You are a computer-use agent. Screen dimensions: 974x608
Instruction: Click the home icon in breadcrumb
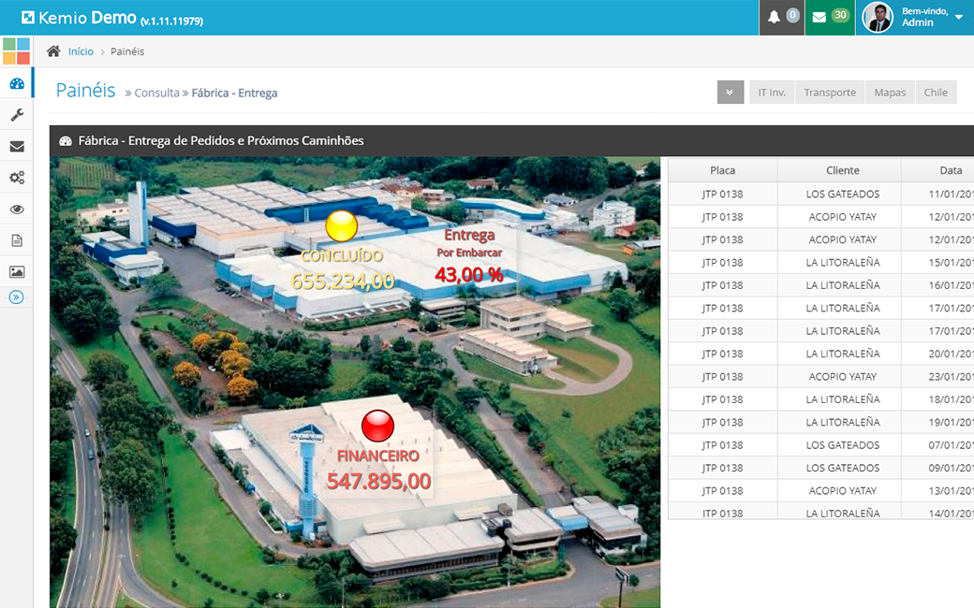point(54,51)
